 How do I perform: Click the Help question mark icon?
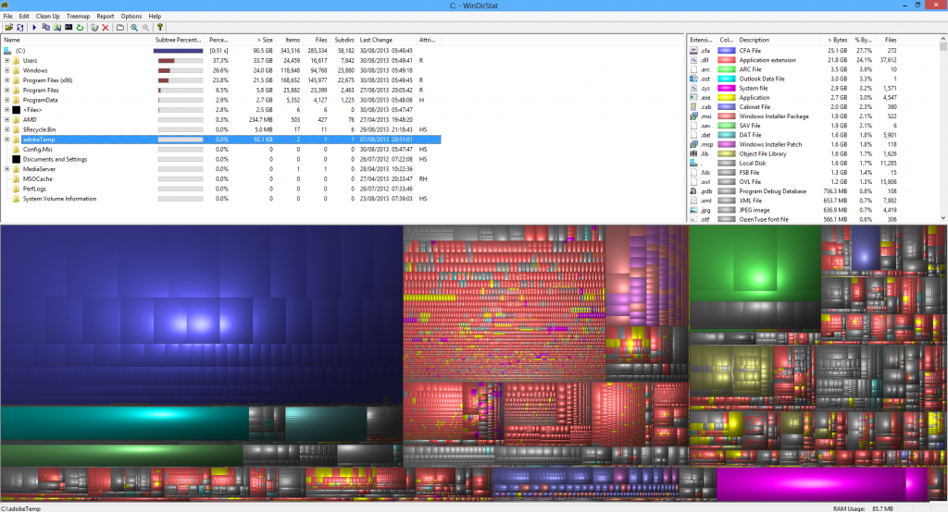(160, 27)
